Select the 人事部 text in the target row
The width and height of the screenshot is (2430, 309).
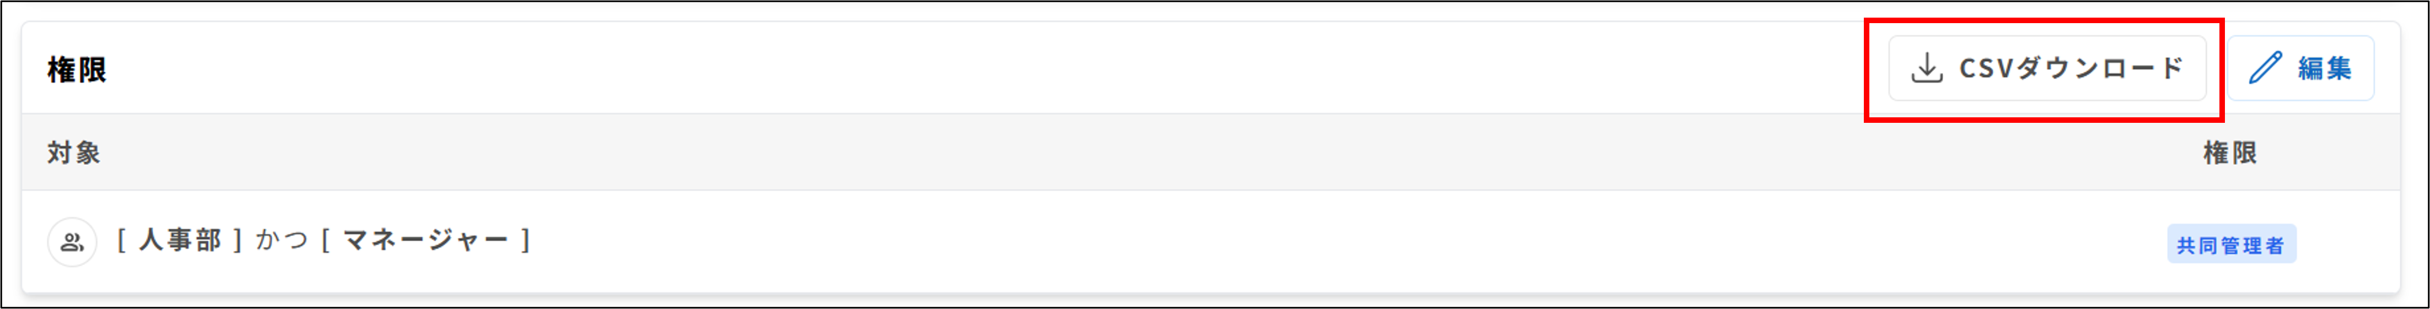[180, 240]
